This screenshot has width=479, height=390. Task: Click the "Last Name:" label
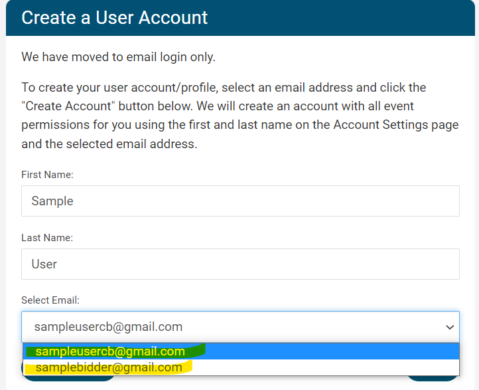tap(47, 237)
